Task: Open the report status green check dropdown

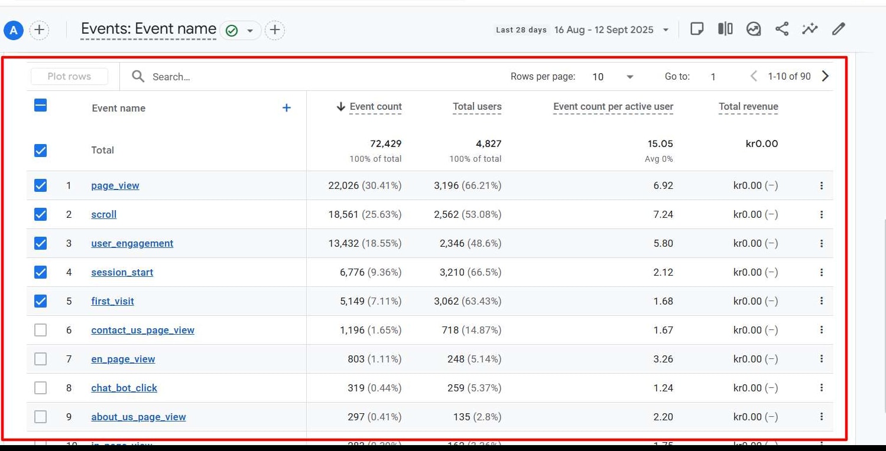Action: (240, 30)
